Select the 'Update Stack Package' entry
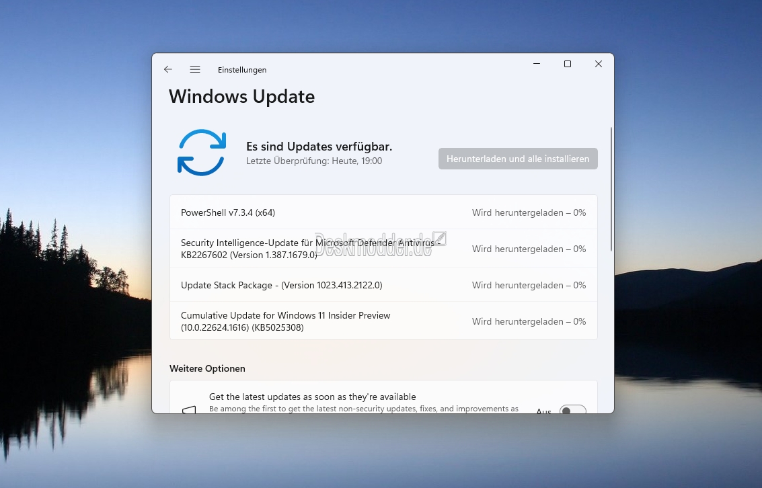The height and width of the screenshot is (488, 762). pos(383,285)
